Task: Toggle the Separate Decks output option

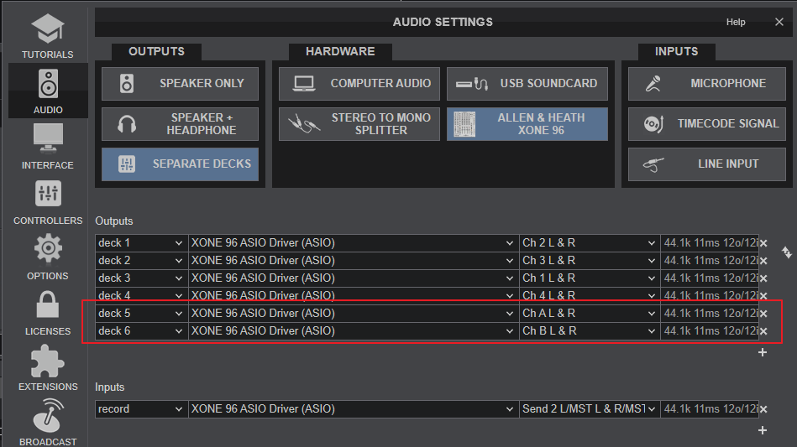Action: click(180, 164)
